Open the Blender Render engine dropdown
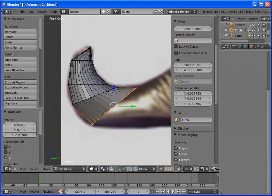The image size is (272, 196). [182, 12]
